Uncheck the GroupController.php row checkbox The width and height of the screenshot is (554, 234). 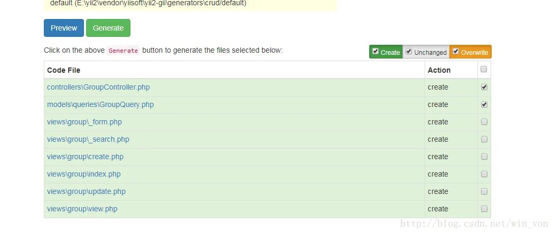click(x=484, y=87)
